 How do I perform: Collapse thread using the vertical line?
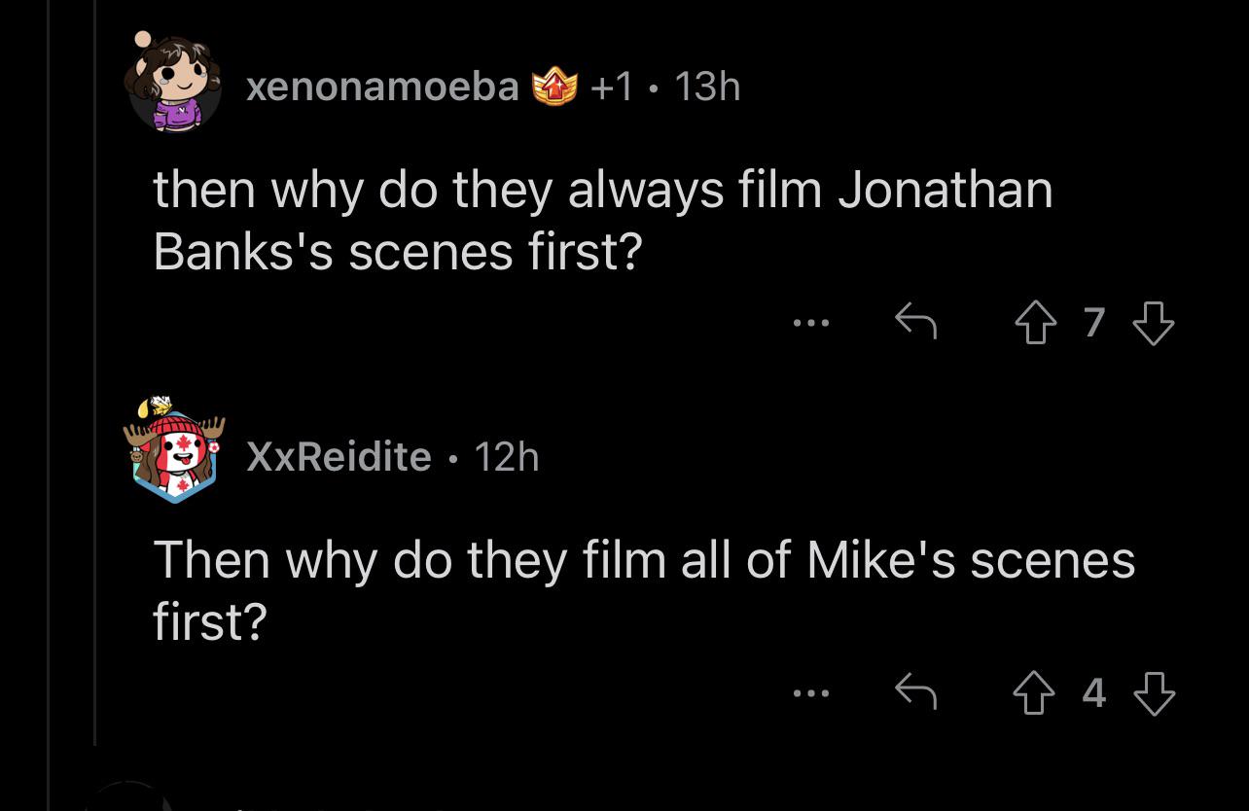tap(94, 389)
